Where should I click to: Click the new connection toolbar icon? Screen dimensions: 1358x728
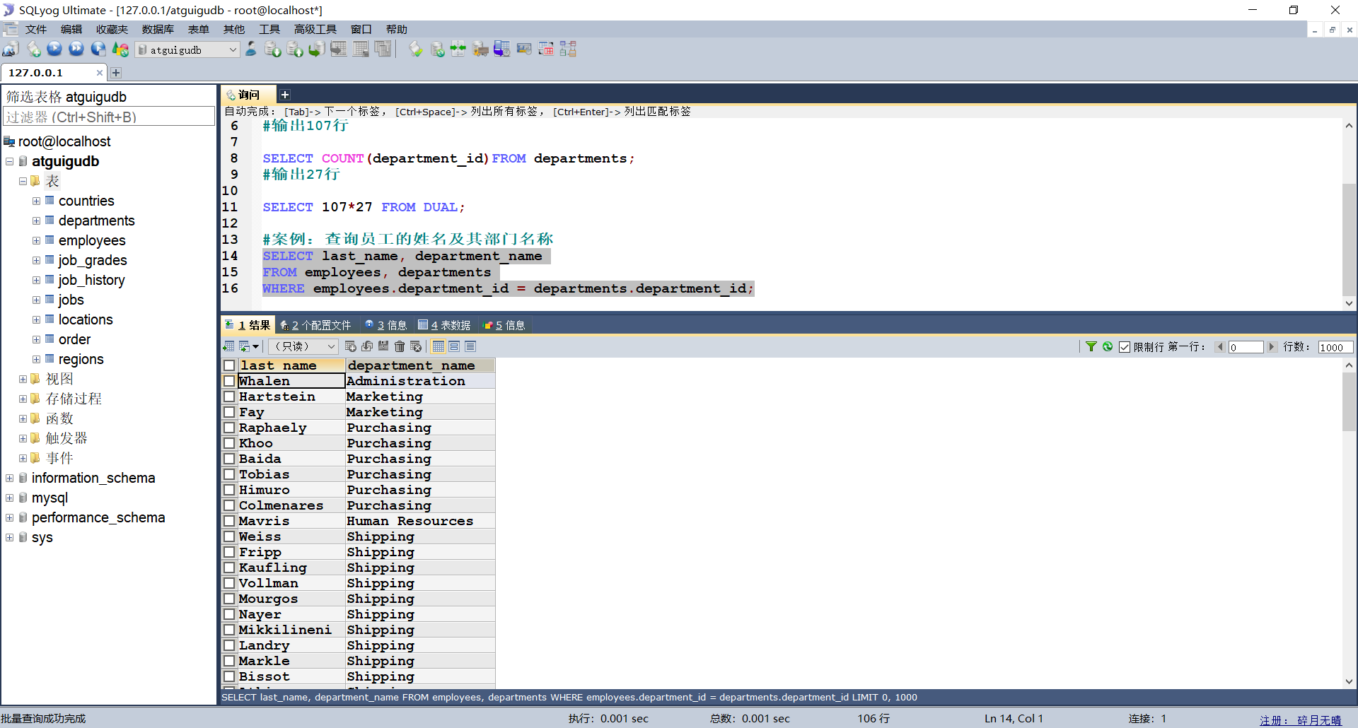pos(11,49)
